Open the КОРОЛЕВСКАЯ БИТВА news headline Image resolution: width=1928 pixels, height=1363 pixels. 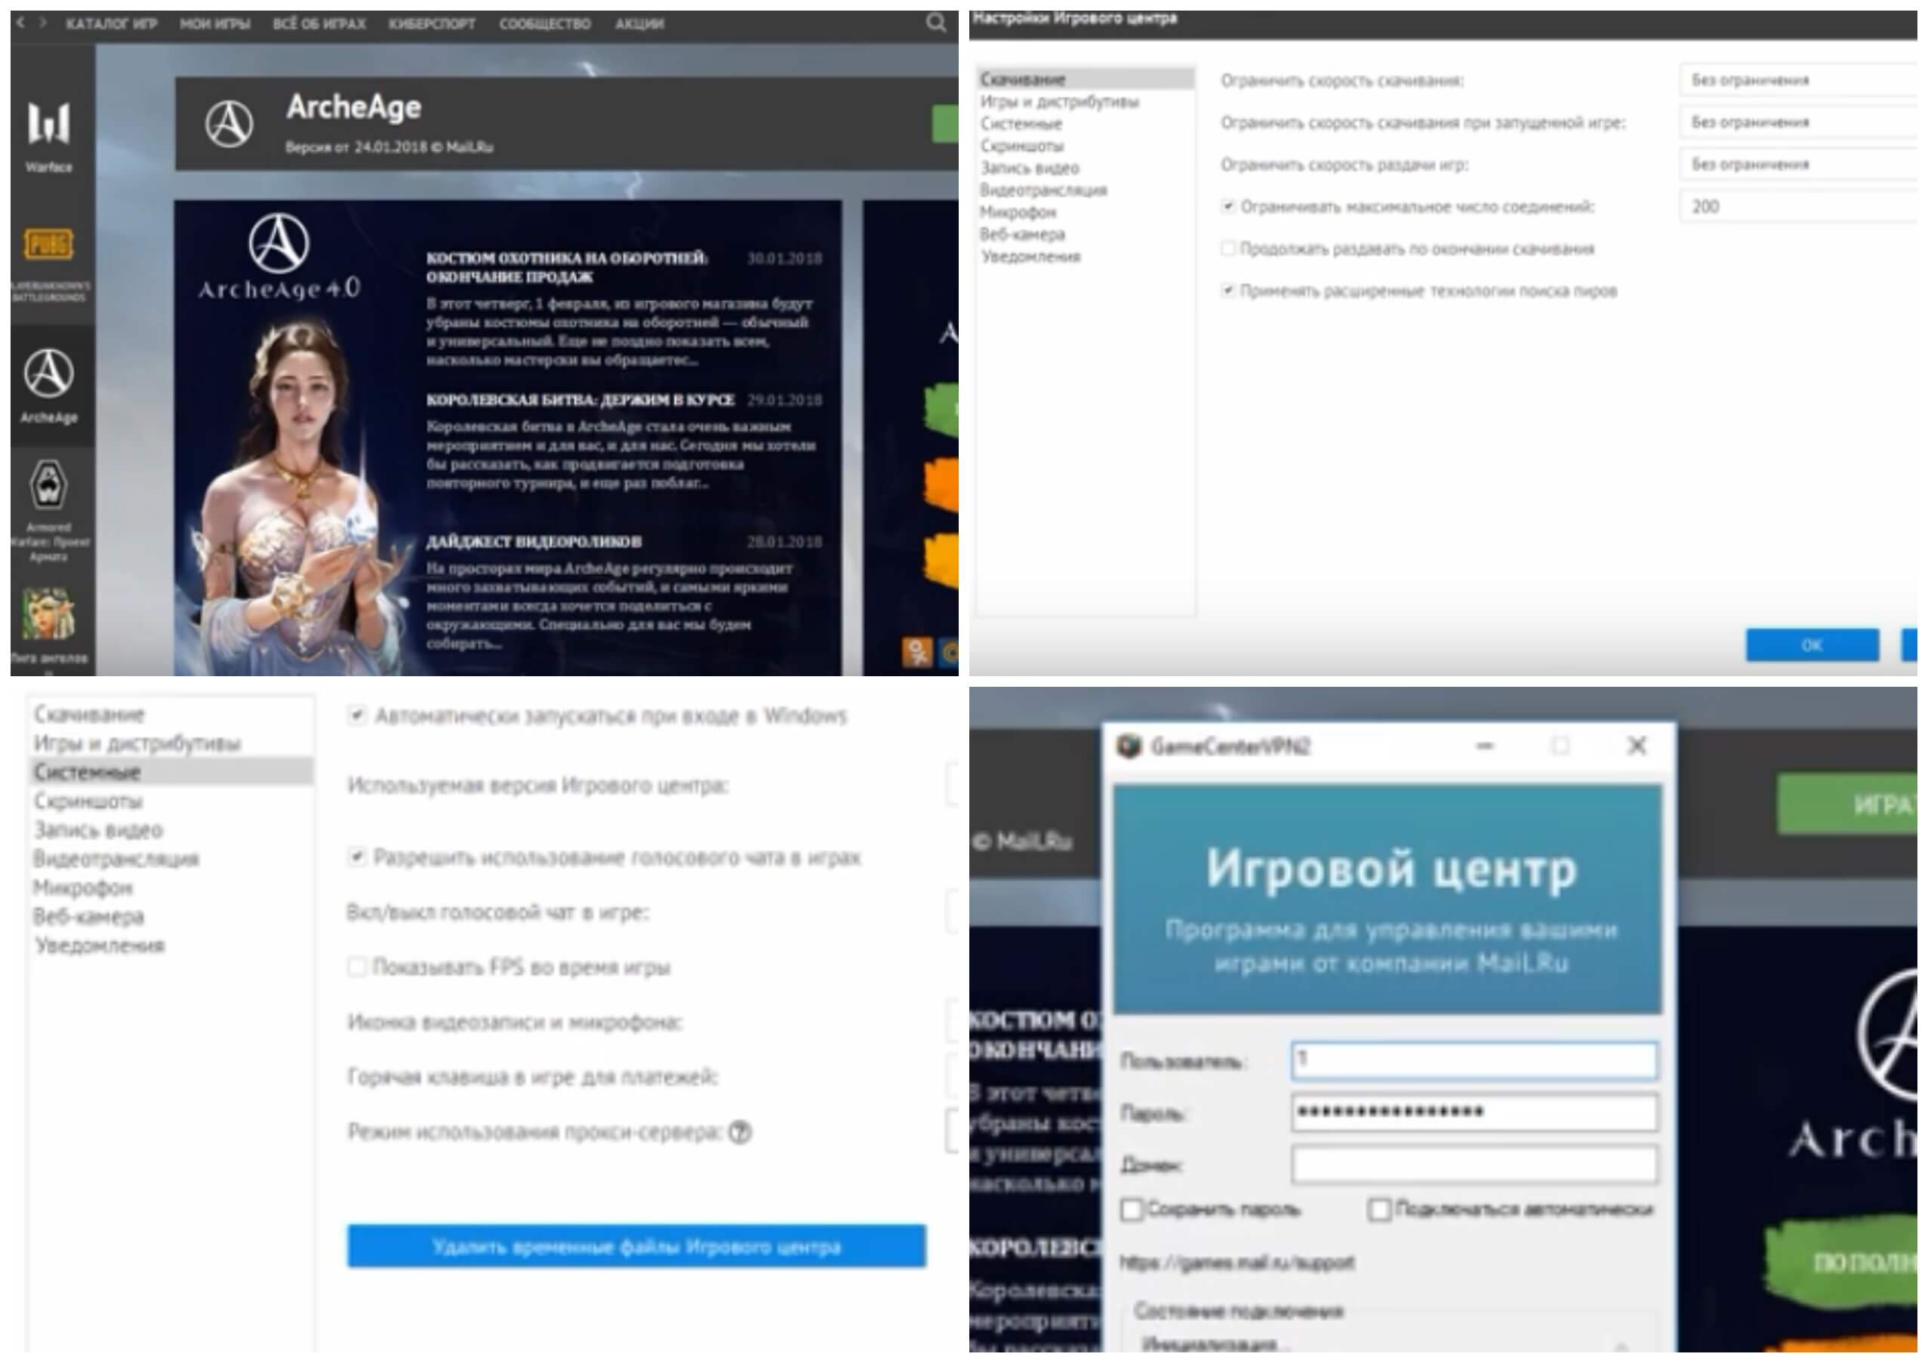point(581,399)
